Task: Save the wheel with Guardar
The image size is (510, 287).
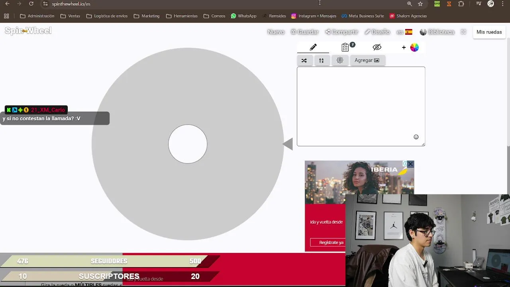Action: click(305, 32)
